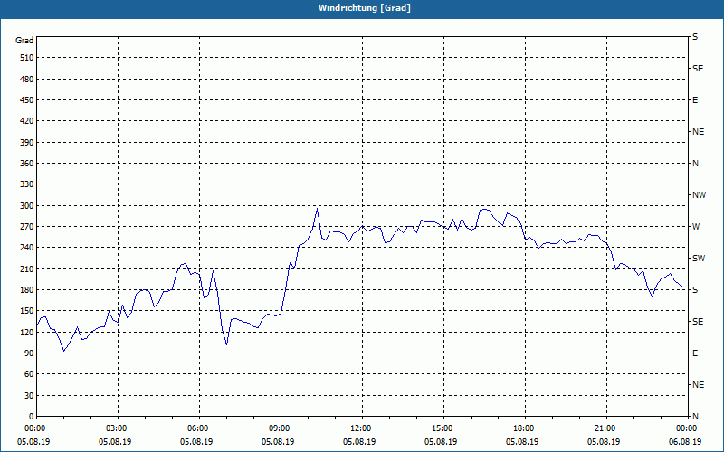724x452 pixels.
Task: Select the 180 y-axis label
Action: tap(27, 290)
